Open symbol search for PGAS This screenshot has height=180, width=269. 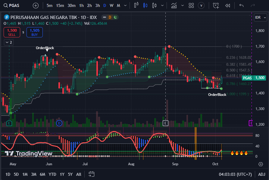pyautogui.click(x=11, y=5)
